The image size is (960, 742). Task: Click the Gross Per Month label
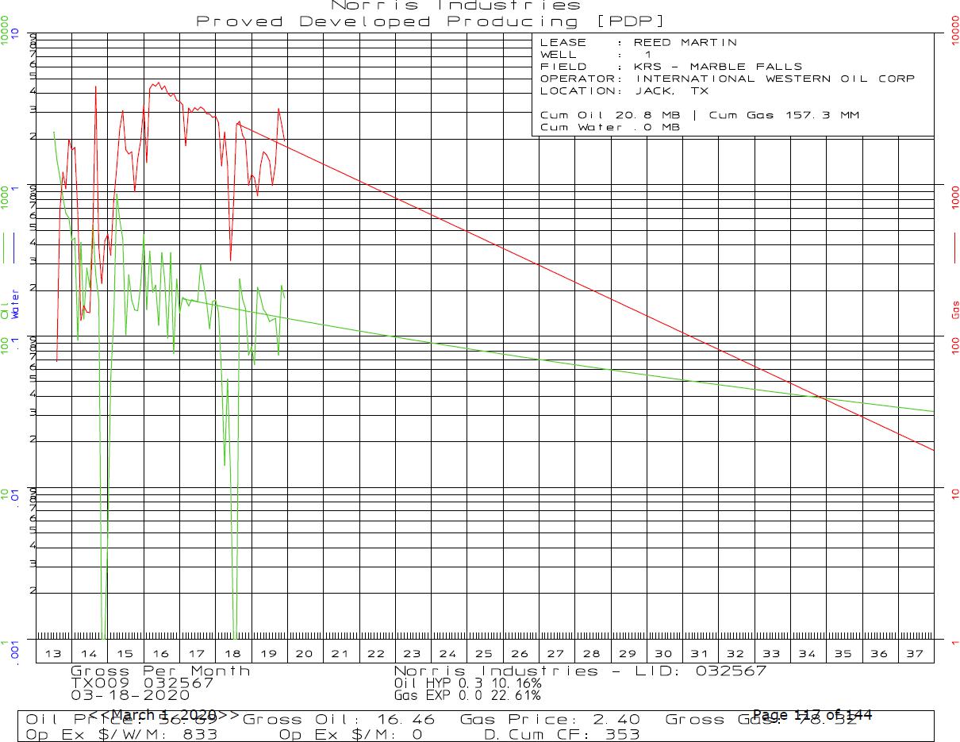coord(160,671)
